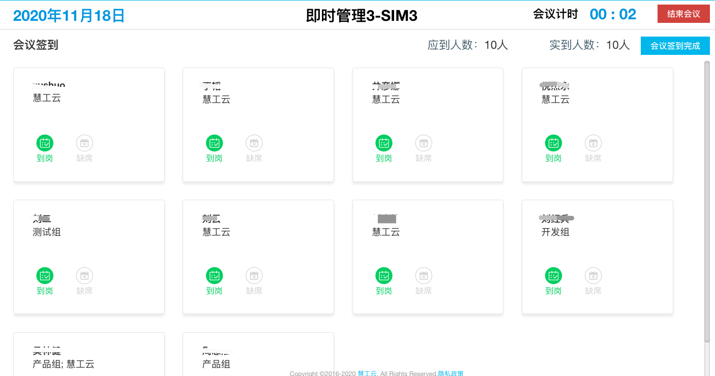Select the card labeled 产品组; 慧工云

pos(89,356)
